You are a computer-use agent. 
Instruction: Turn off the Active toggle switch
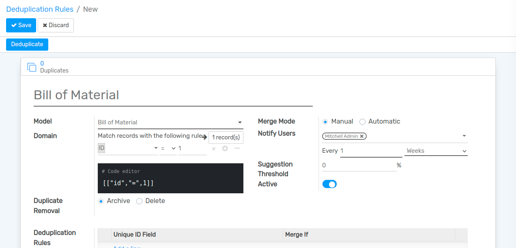pos(329,184)
